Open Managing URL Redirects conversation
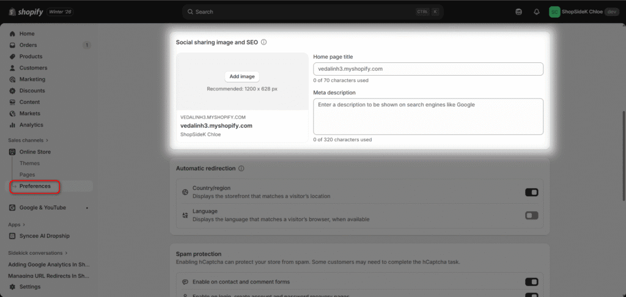The height and width of the screenshot is (297, 626). pyautogui.click(x=49, y=276)
